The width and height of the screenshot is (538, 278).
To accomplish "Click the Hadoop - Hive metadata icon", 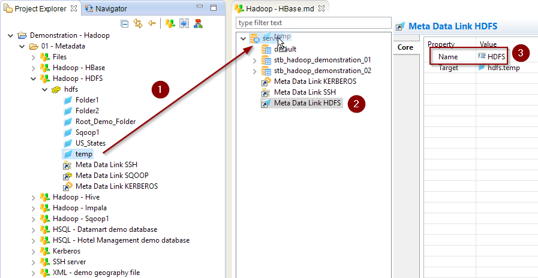I will pyautogui.click(x=45, y=198).
